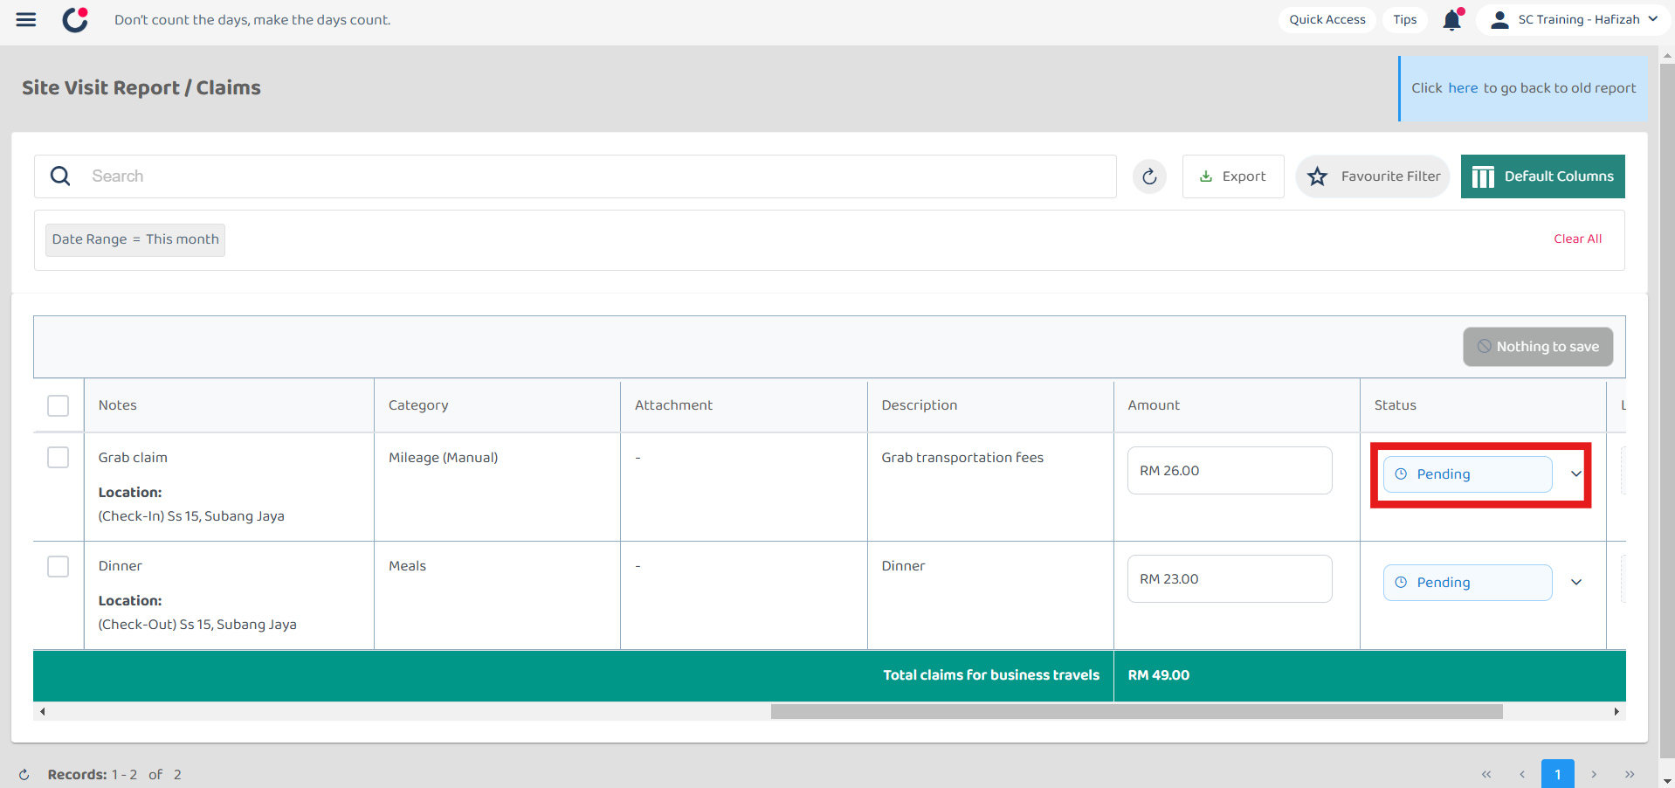Go to the first page of records
1675x788 pixels.
[1486, 774]
